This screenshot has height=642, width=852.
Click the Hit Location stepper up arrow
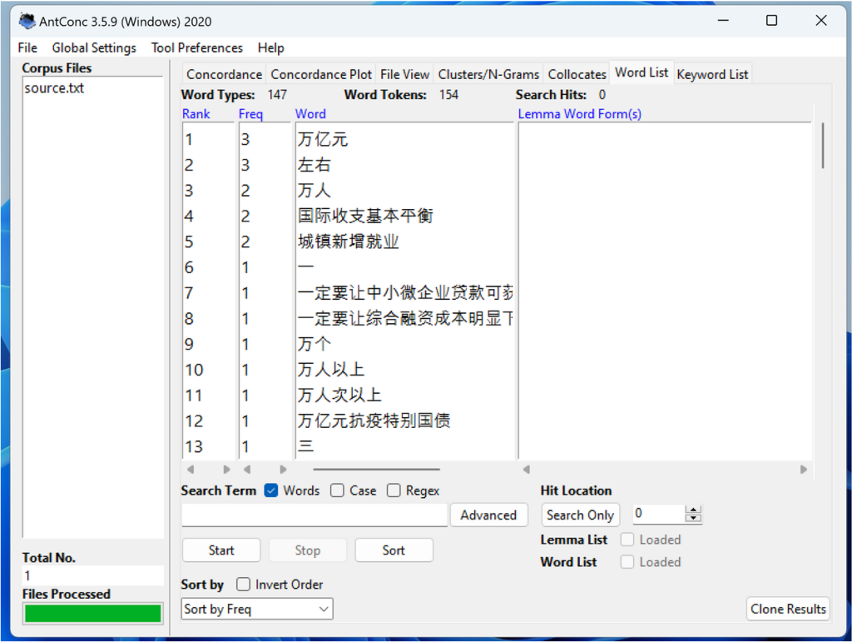(x=694, y=510)
